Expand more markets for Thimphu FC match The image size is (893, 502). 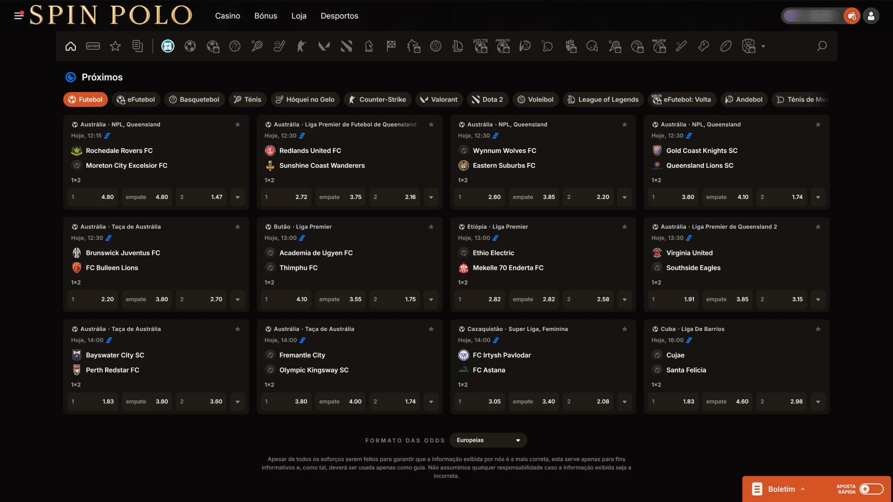pos(431,299)
